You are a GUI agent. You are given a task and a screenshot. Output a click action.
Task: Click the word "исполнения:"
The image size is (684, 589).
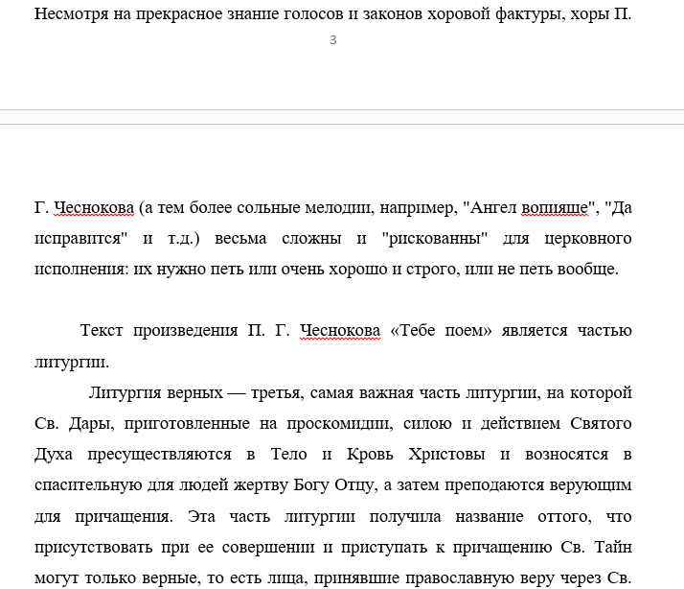point(81,270)
